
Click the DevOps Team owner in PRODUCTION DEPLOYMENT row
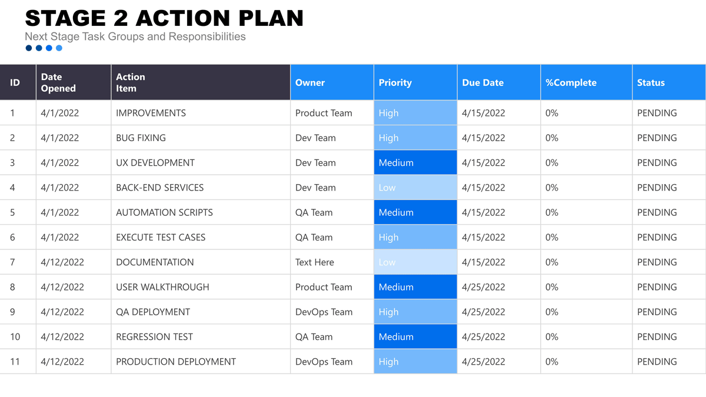(324, 362)
